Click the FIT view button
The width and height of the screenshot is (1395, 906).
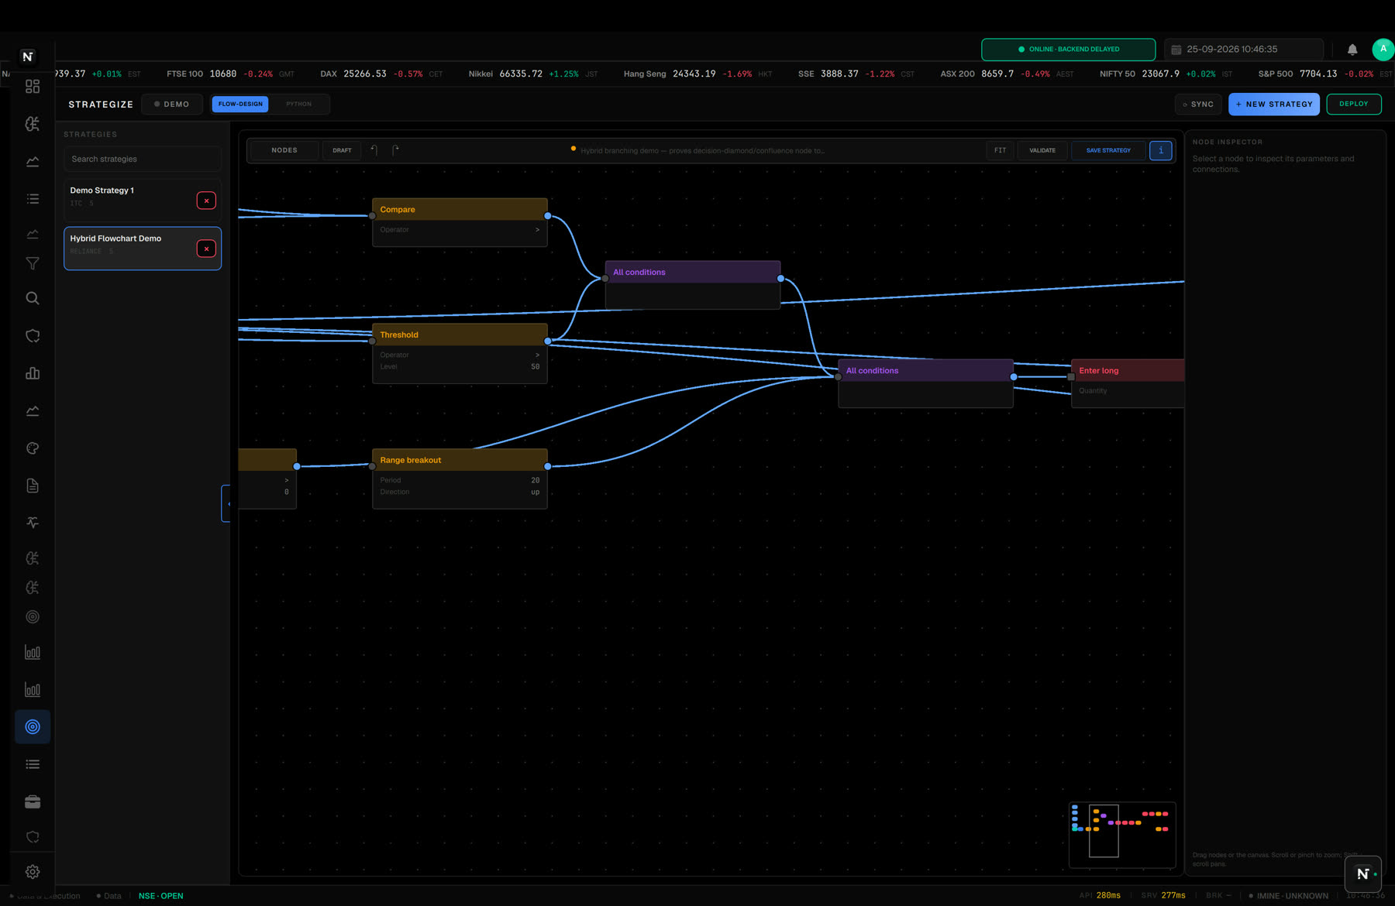click(x=1001, y=150)
